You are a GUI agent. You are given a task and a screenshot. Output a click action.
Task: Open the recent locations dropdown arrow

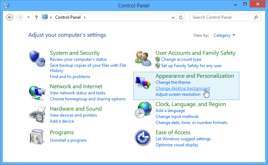pyautogui.click(x=28, y=17)
